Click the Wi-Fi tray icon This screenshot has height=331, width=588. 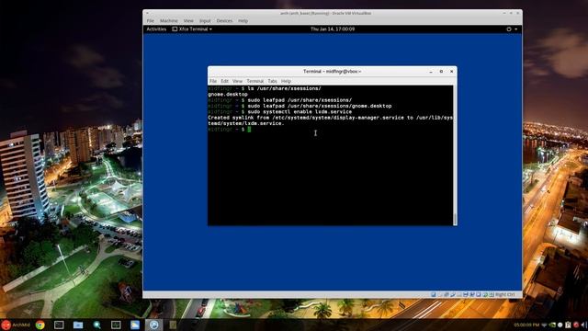[544, 325]
